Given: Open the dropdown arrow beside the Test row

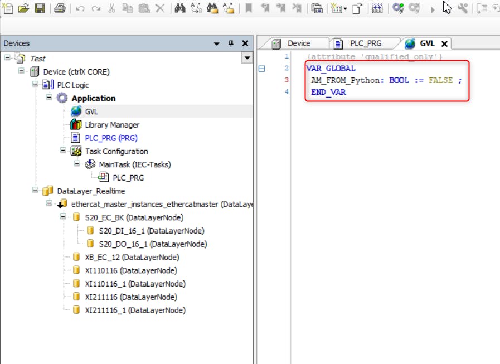Looking at the screenshot, I should [x=247, y=58].
